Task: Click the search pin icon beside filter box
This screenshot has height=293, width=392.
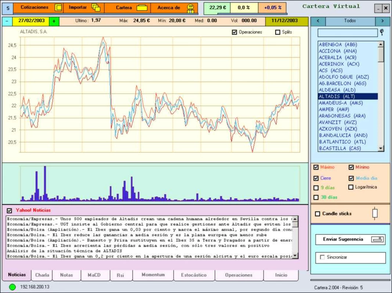Action: click(x=382, y=32)
